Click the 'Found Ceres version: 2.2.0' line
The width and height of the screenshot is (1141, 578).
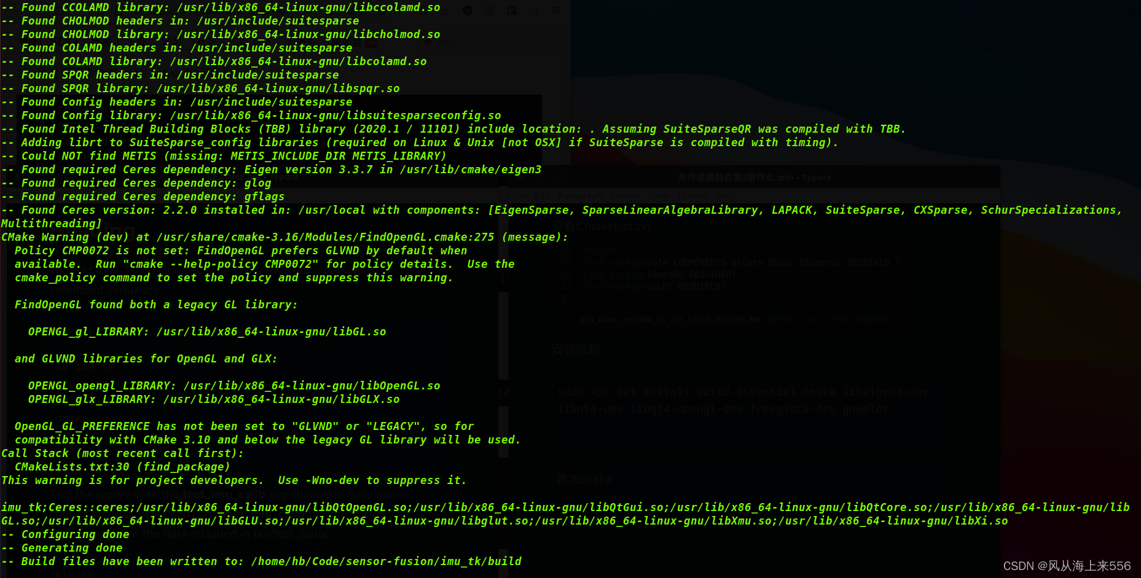[x=562, y=210]
